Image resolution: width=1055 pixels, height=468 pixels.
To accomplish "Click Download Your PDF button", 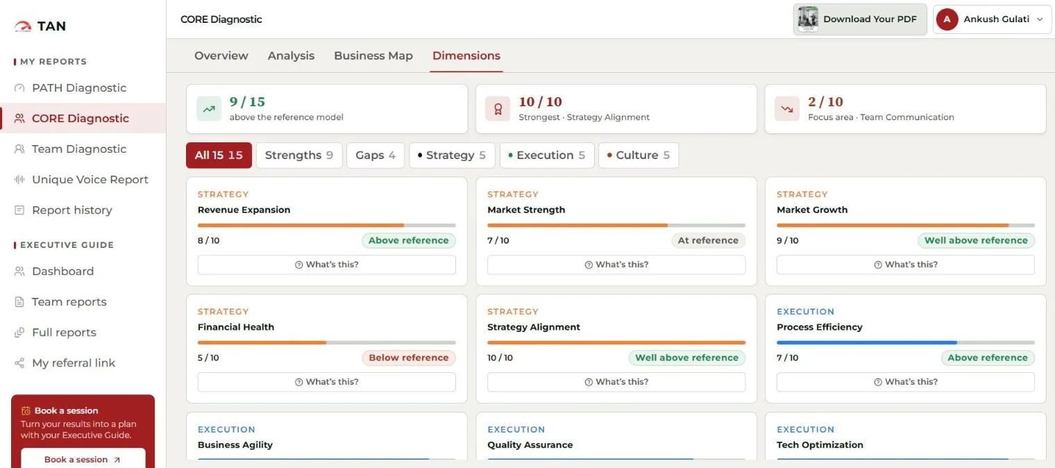I will 860,19.
